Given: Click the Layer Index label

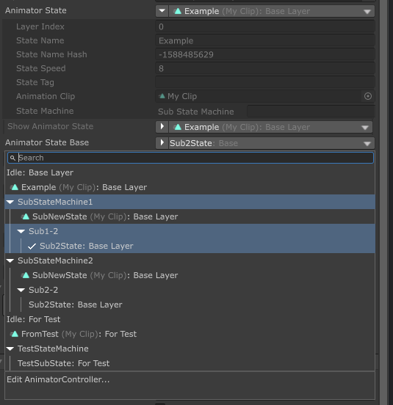Looking at the screenshot, I should pyautogui.click(x=40, y=26).
